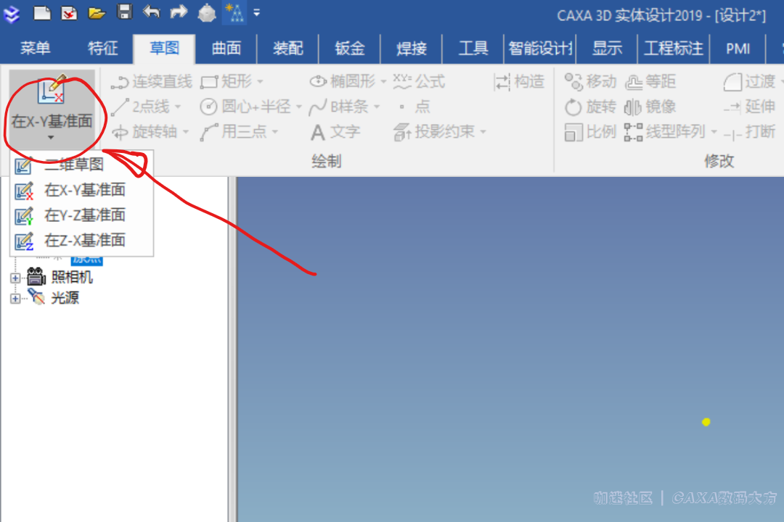Open a file with the folder icon
Viewport: 784px width, 522px height.
point(97,13)
